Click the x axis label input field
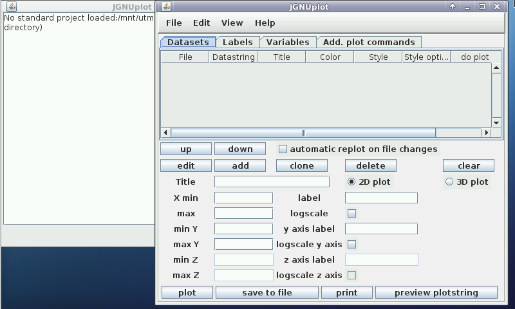The image size is (515, 309). 381,198
